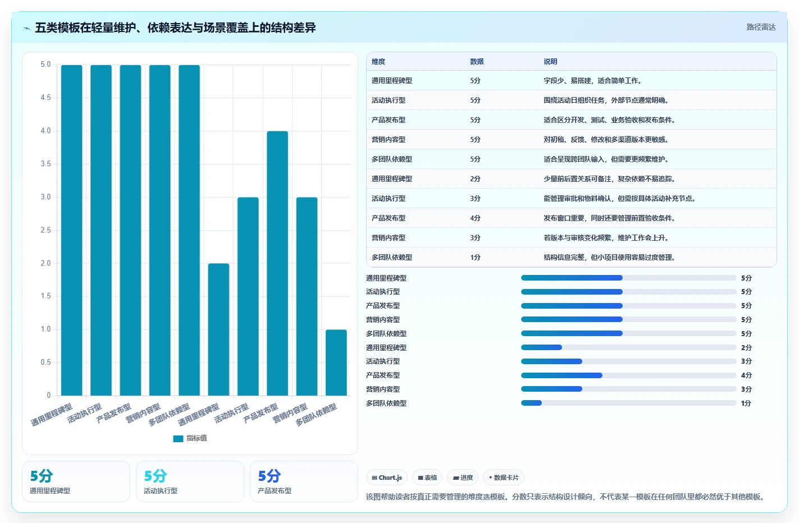Click the y-axis label 2.5 in chart
This screenshot has height=523, width=799.
tap(45, 230)
